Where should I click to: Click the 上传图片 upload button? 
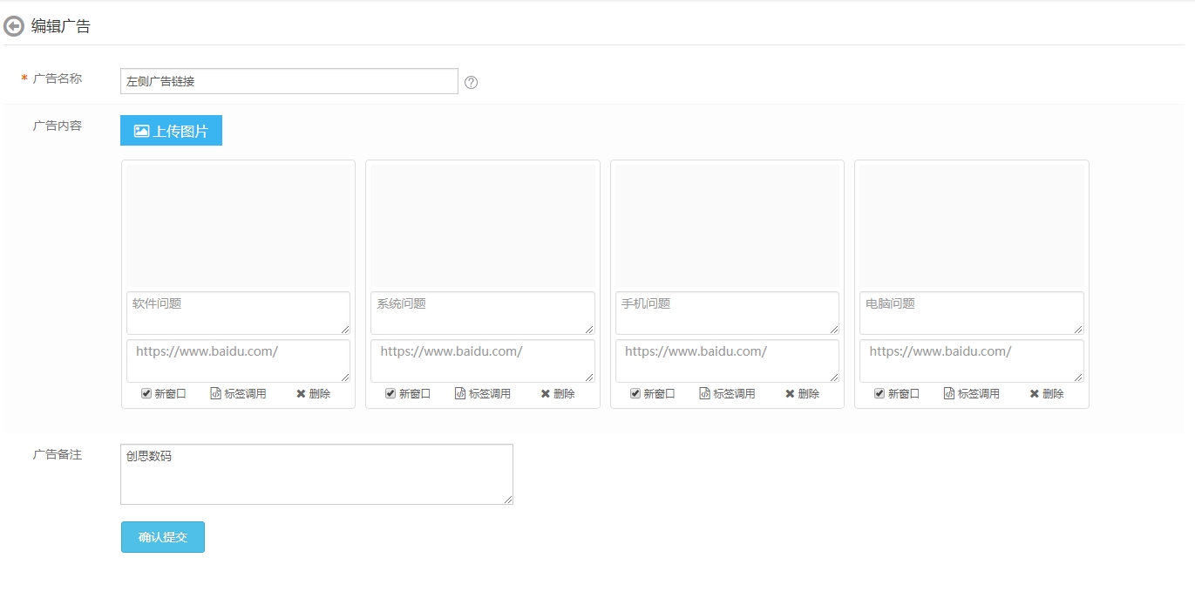(x=171, y=131)
